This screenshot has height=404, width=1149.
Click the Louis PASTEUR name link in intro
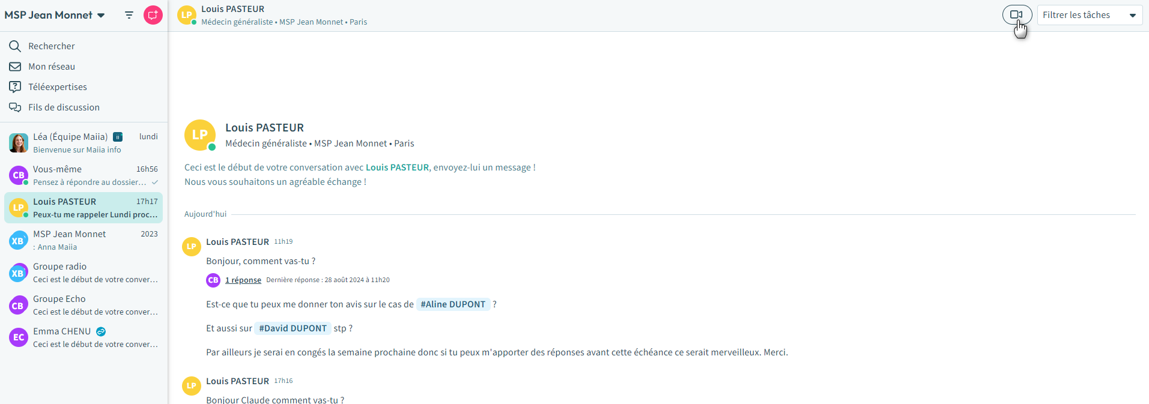click(x=397, y=167)
